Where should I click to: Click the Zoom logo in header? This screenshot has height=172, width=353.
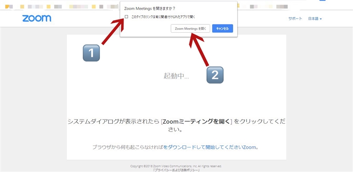37,18
